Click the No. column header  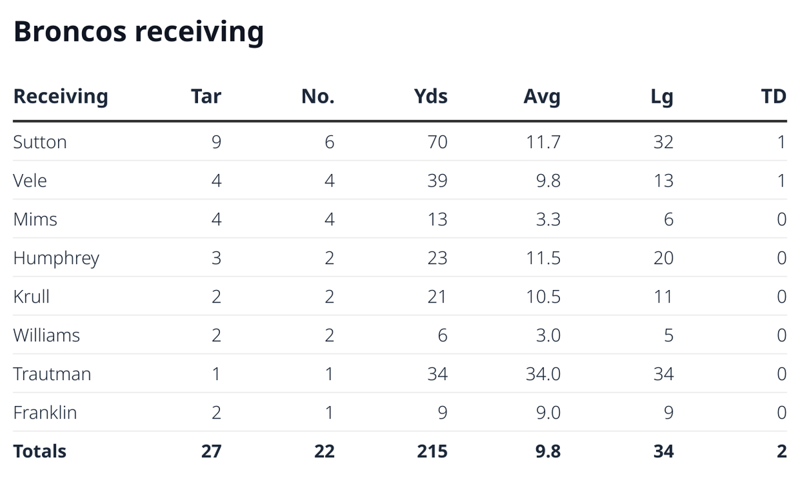pyautogui.click(x=317, y=97)
